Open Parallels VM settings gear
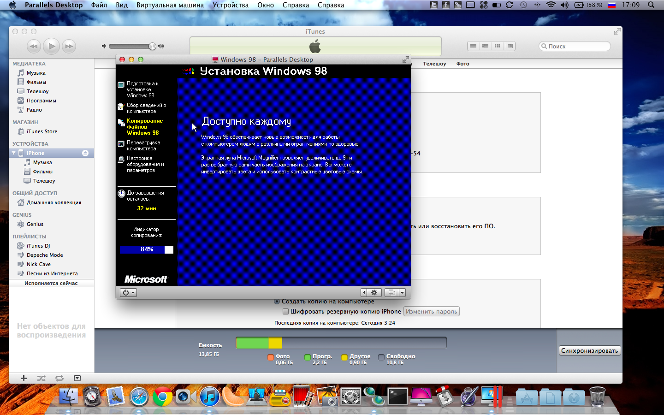 click(374, 292)
